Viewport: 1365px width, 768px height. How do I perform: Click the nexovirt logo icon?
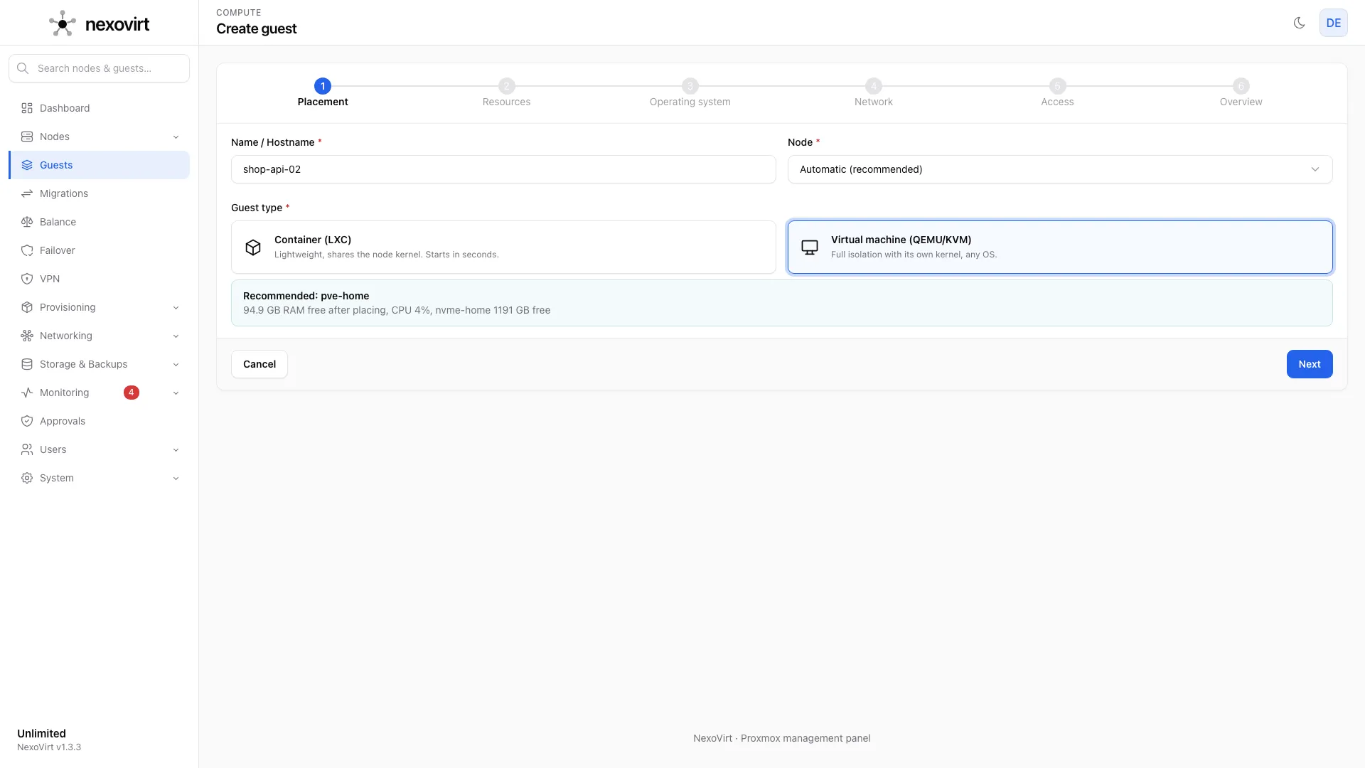63,23
